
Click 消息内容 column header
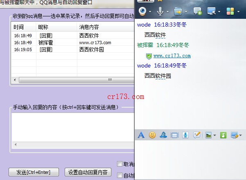point(106,27)
